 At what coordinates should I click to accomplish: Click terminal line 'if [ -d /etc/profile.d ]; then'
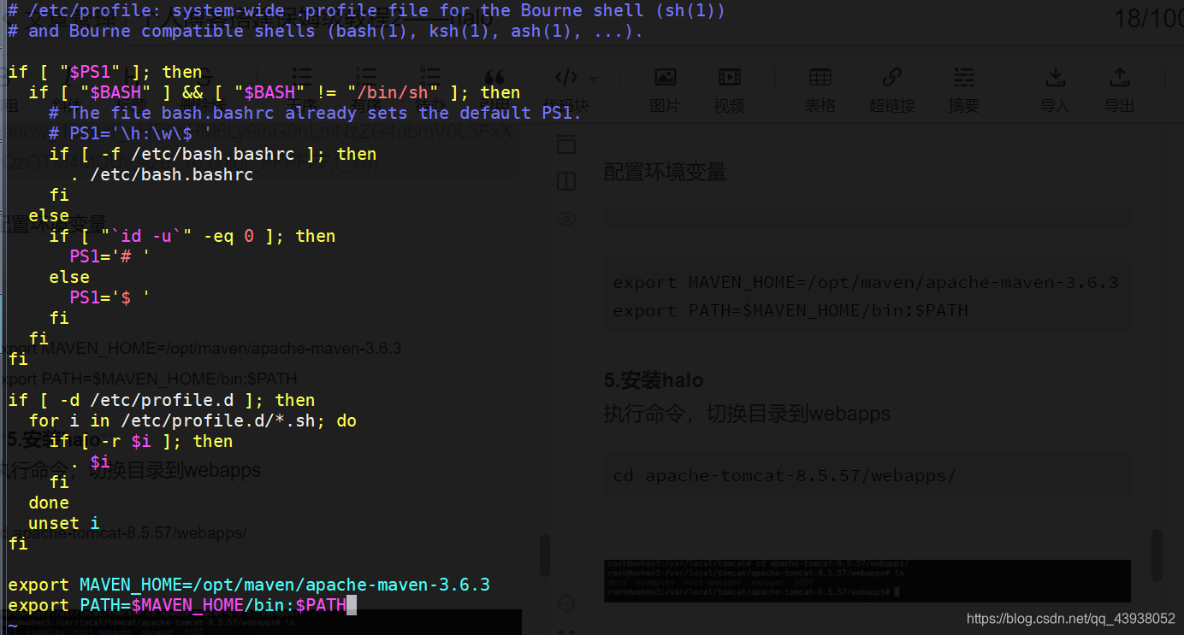pos(162,400)
